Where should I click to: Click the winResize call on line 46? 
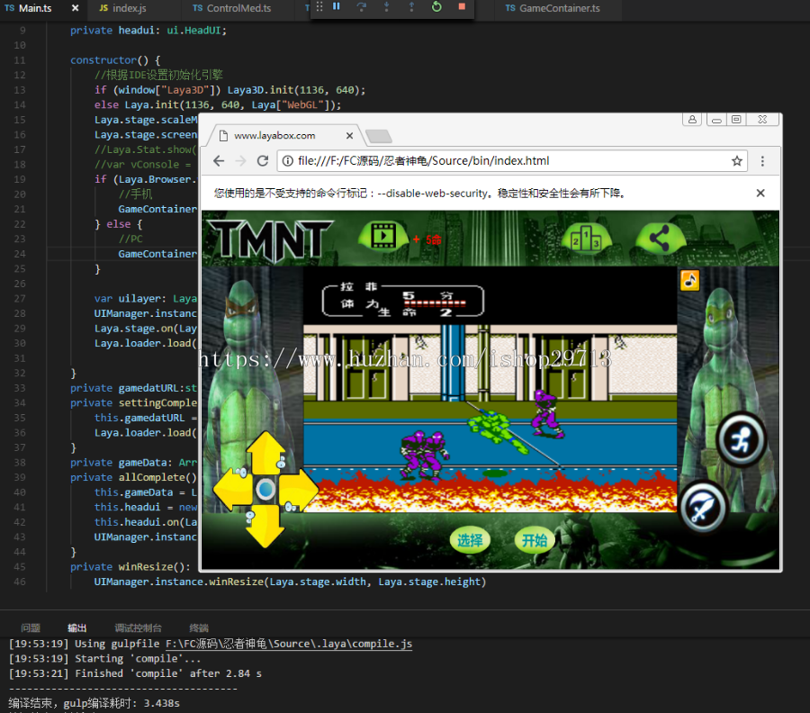point(290,582)
